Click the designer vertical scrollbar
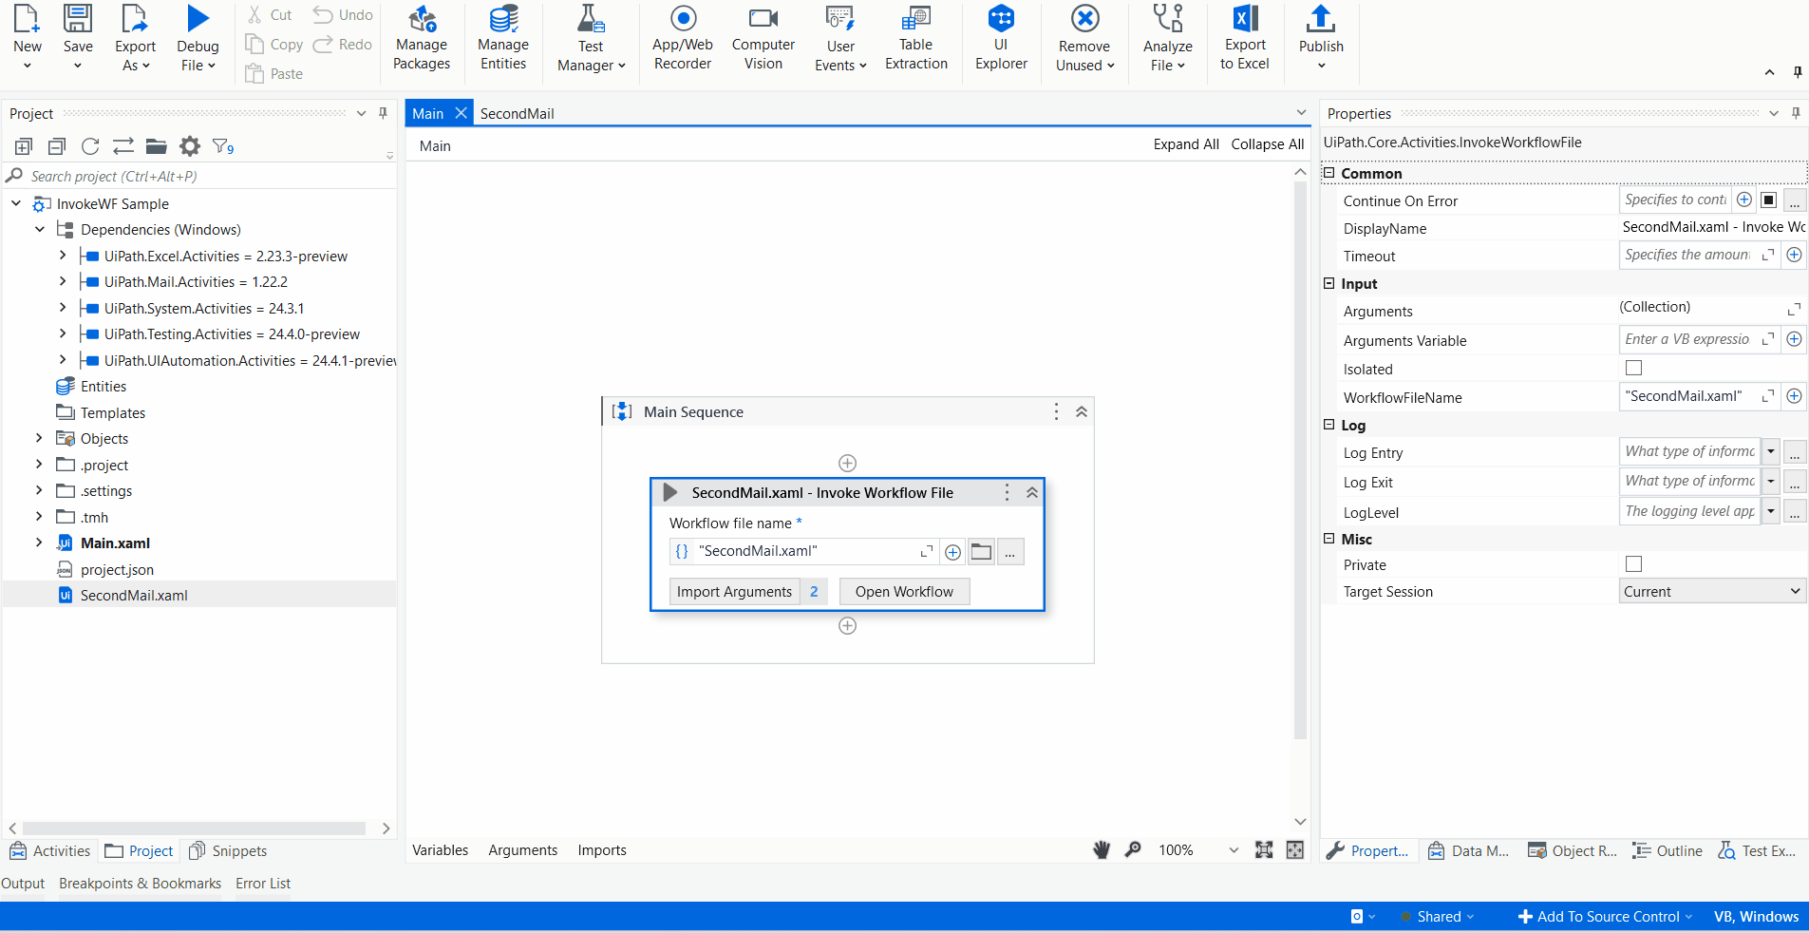1809x933 pixels. click(1300, 461)
